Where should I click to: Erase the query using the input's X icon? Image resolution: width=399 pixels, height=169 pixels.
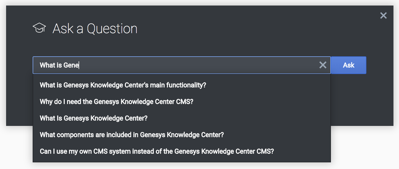(323, 65)
